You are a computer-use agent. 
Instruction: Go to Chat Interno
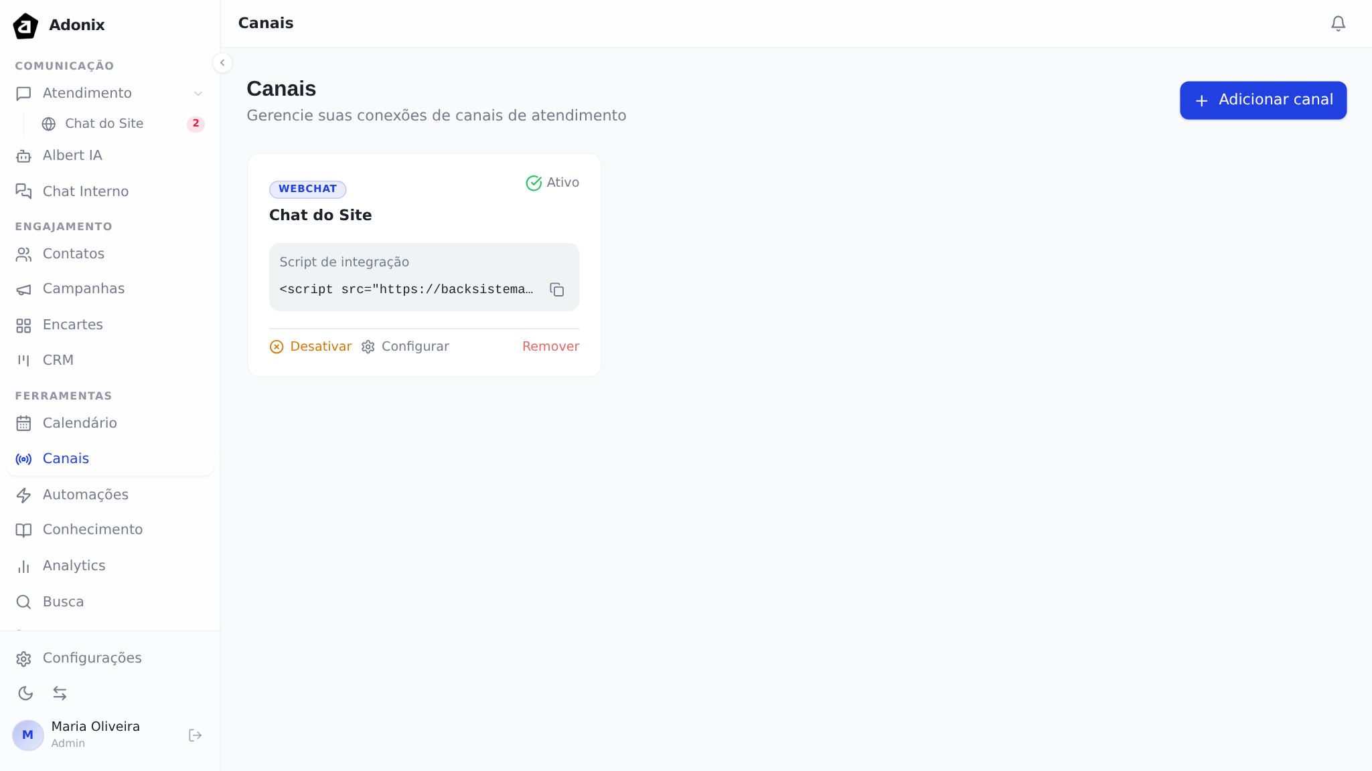(110, 191)
